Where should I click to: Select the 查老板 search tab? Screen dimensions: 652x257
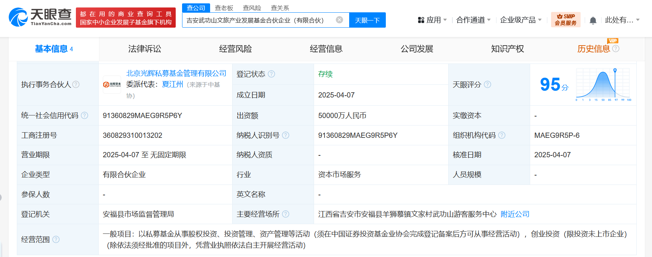point(224,8)
